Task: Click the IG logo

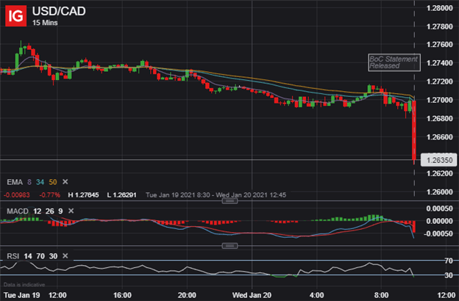Action: pyautogui.click(x=15, y=15)
